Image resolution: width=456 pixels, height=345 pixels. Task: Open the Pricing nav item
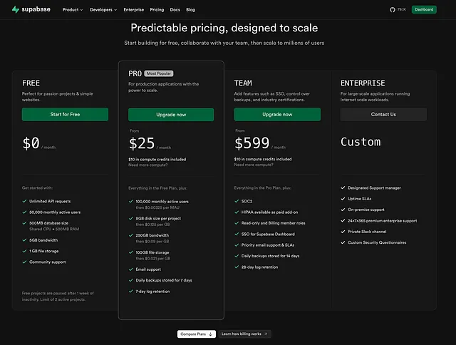[157, 10]
